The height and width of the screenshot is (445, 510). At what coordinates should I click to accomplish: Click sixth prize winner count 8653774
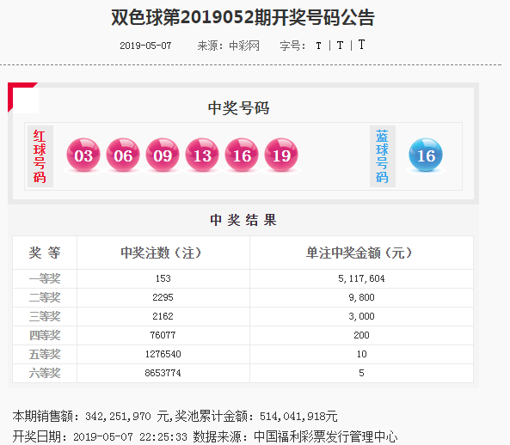[x=163, y=373]
